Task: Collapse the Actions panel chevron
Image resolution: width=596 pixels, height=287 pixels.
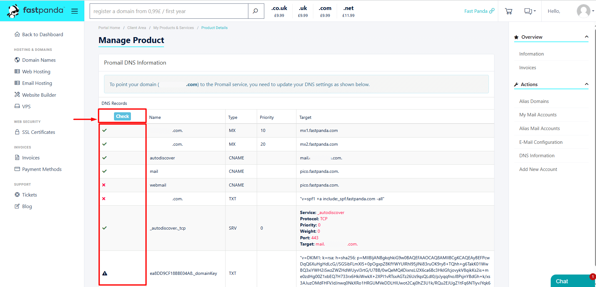Action: pyautogui.click(x=586, y=84)
